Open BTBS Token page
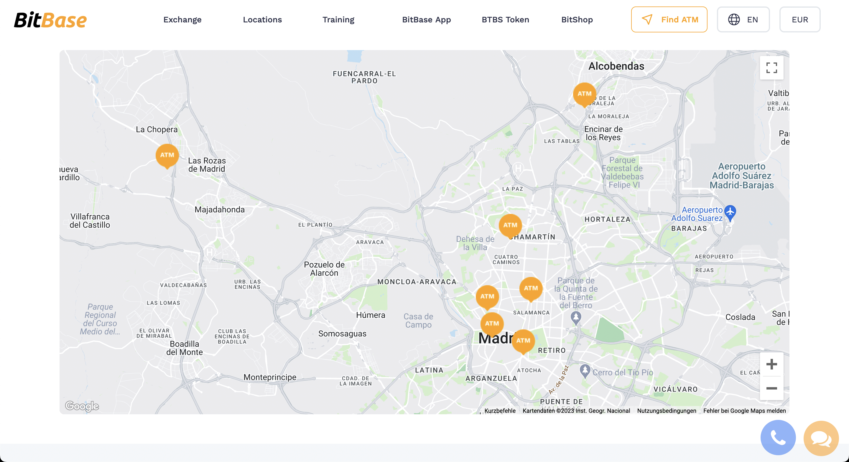Image resolution: width=849 pixels, height=462 pixels. click(x=505, y=19)
